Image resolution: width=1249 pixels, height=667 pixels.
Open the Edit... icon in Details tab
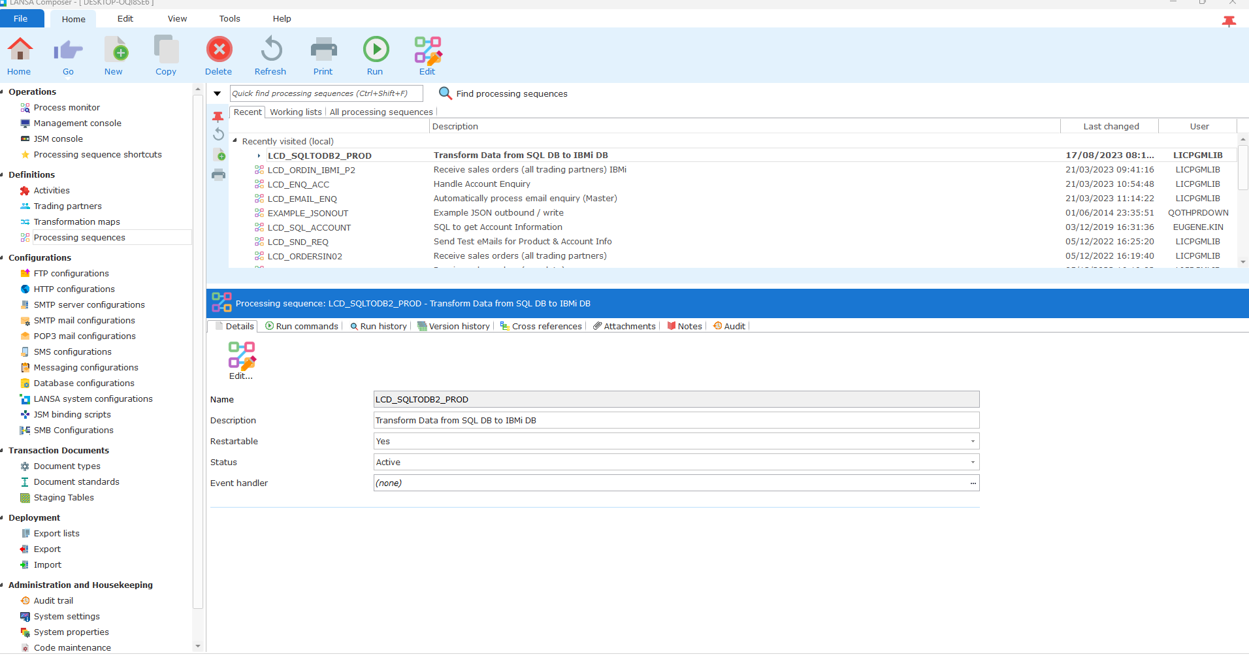(241, 361)
